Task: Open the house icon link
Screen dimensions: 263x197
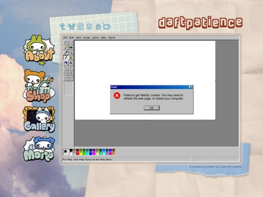Action: click(x=98, y=26)
